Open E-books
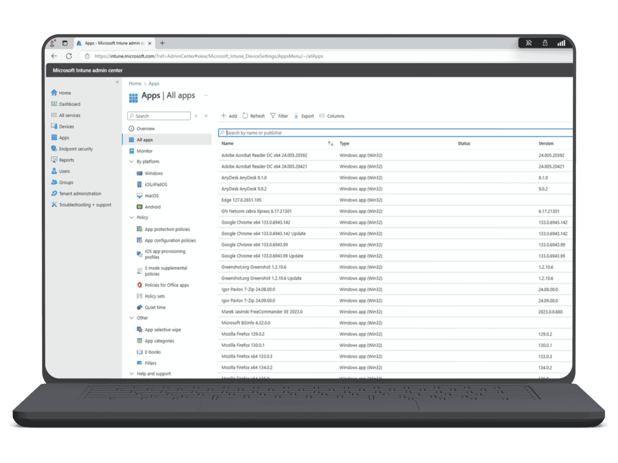 149,352
